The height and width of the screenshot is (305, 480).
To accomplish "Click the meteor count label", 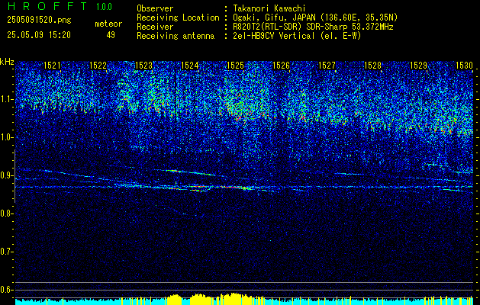I will pyautogui.click(x=108, y=24).
